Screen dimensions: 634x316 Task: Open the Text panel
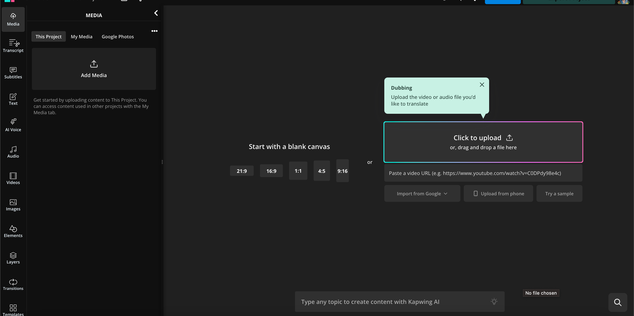tap(13, 98)
